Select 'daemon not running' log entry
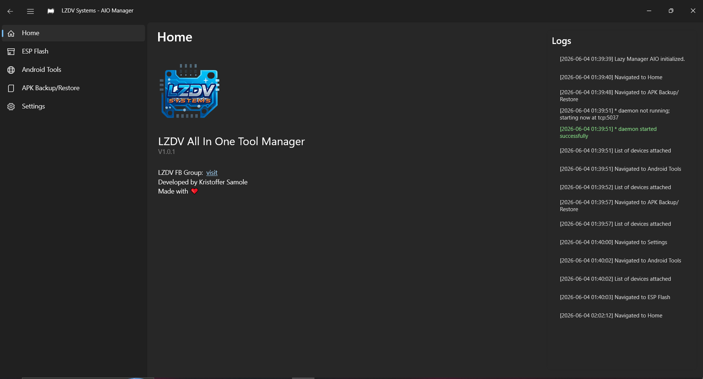The width and height of the screenshot is (703, 379). click(615, 114)
